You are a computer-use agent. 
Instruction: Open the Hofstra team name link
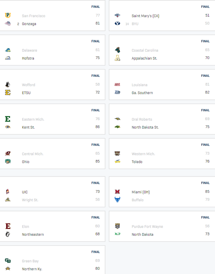click(x=28, y=58)
